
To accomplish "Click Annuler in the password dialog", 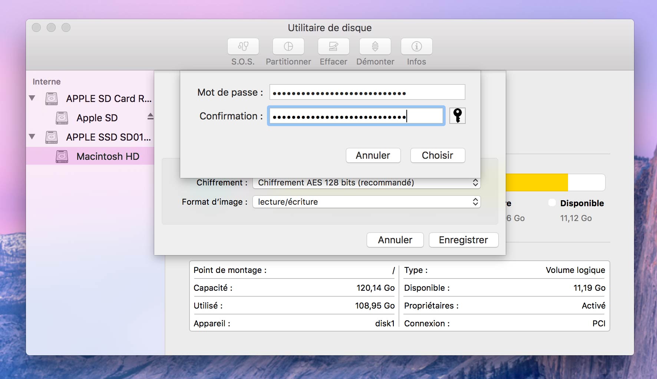I will point(373,155).
